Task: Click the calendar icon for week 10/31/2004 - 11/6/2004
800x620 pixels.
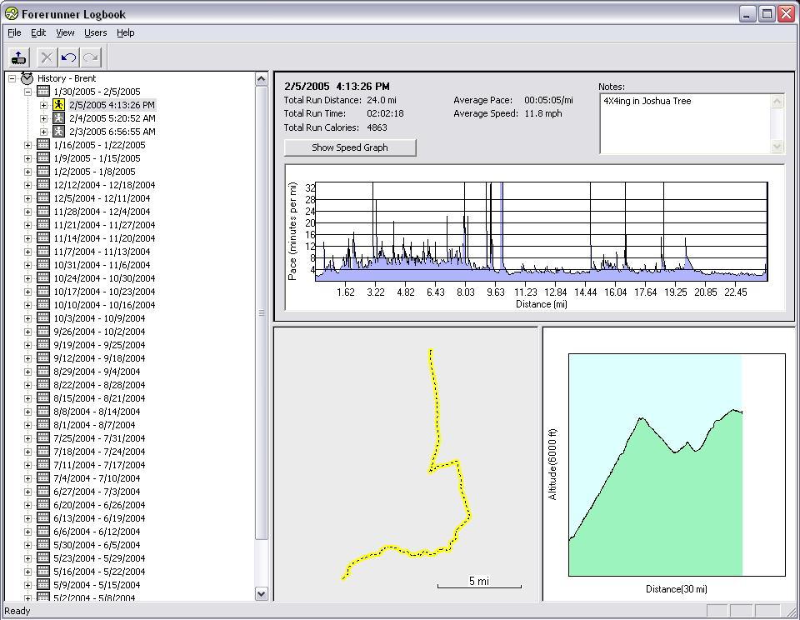Action: [x=43, y=264]
